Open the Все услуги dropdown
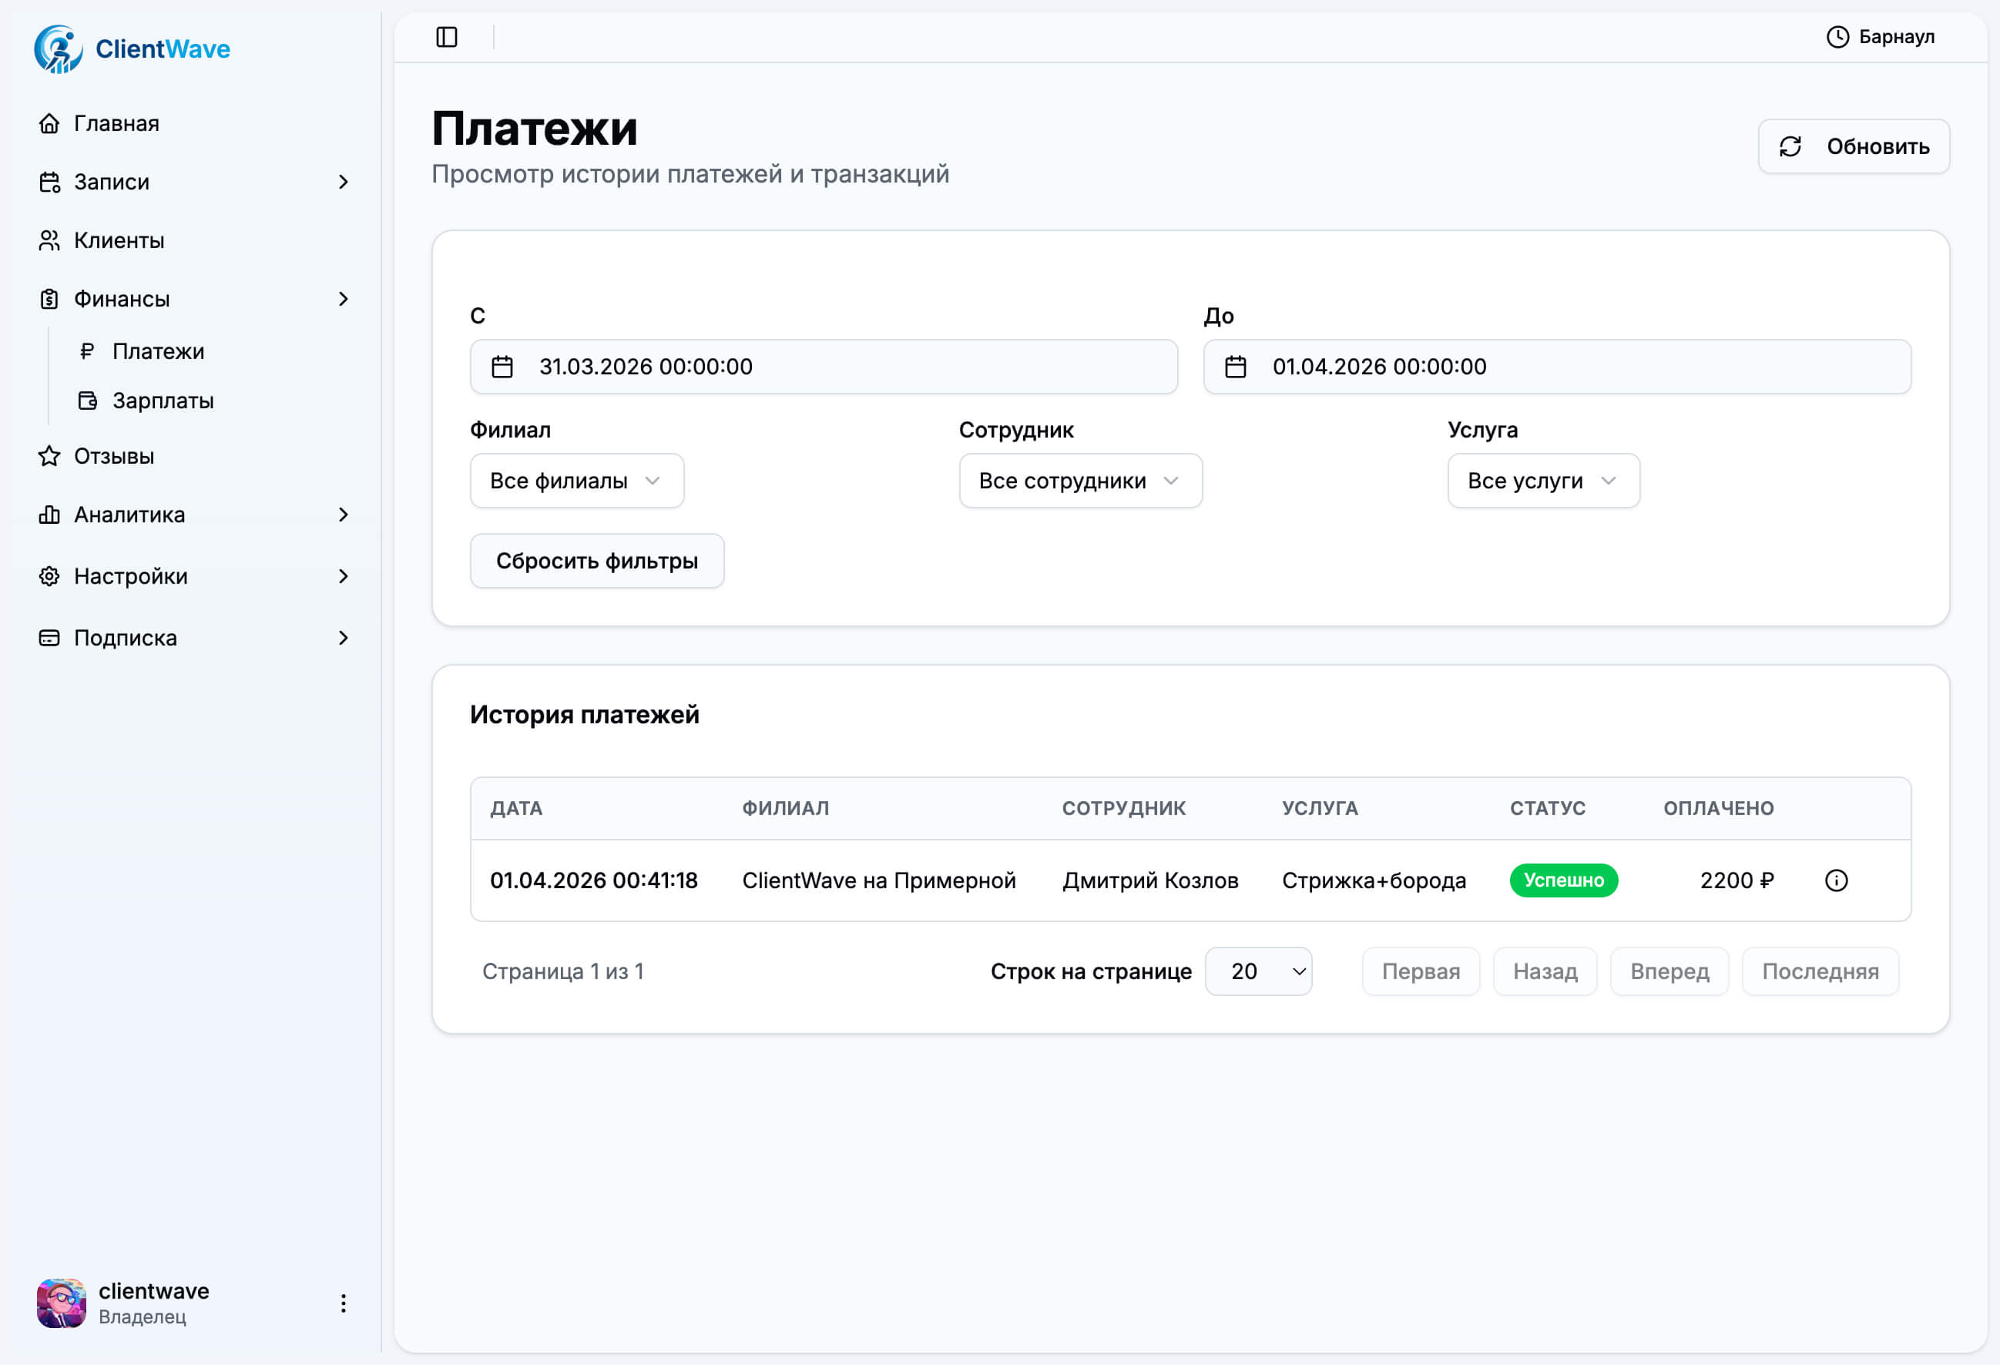The width and height of the screenshot is (2000, 1365). point(1543,481)
